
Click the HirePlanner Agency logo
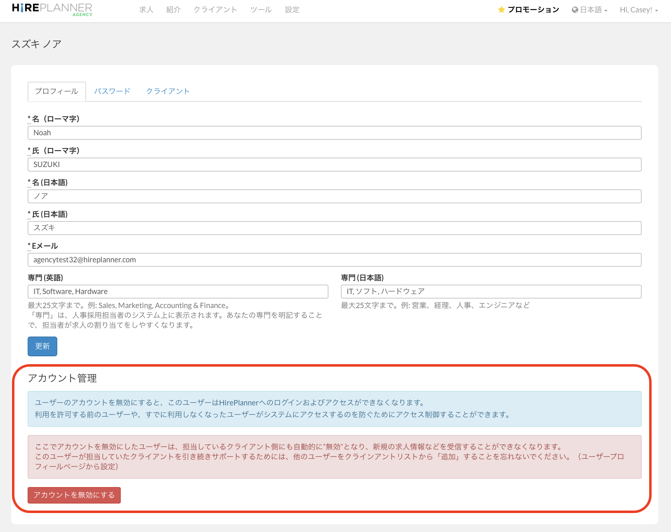pyautogui.click(x=52, y=9)
